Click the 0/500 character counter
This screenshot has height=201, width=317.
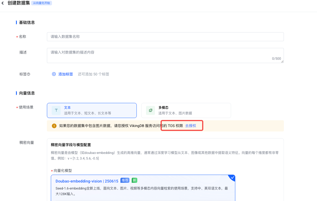[276, 59]
